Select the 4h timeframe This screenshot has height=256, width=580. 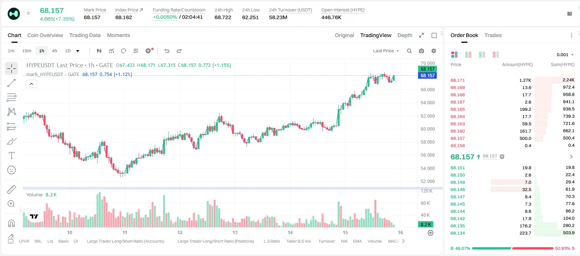pyautogui.click(x=54, y=51)
